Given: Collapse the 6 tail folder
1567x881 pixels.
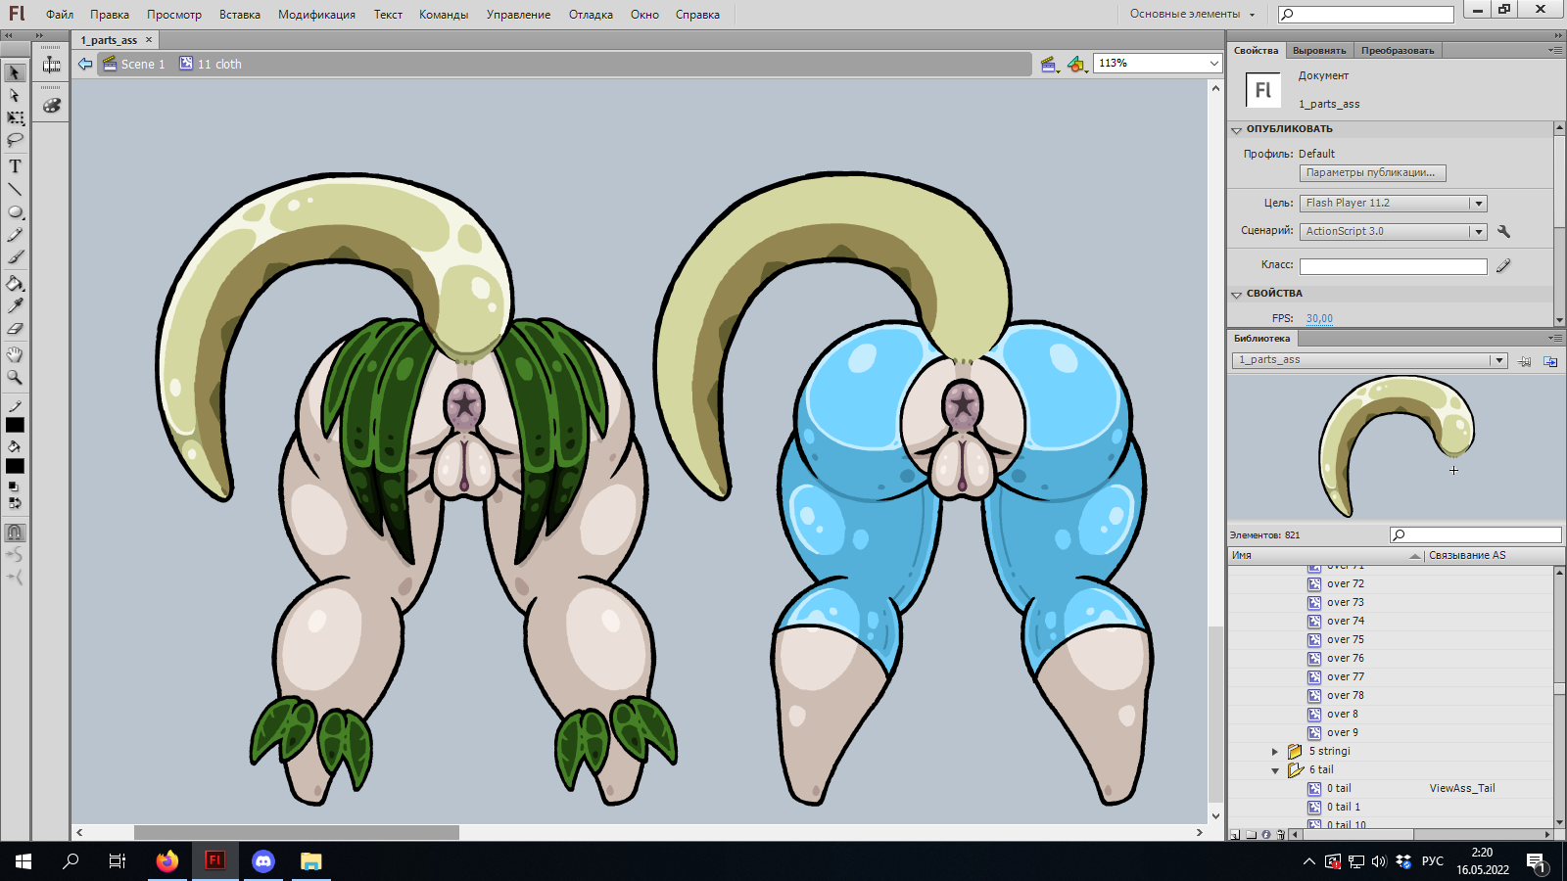Looking at the screenshot, I should click(1275, 770).
